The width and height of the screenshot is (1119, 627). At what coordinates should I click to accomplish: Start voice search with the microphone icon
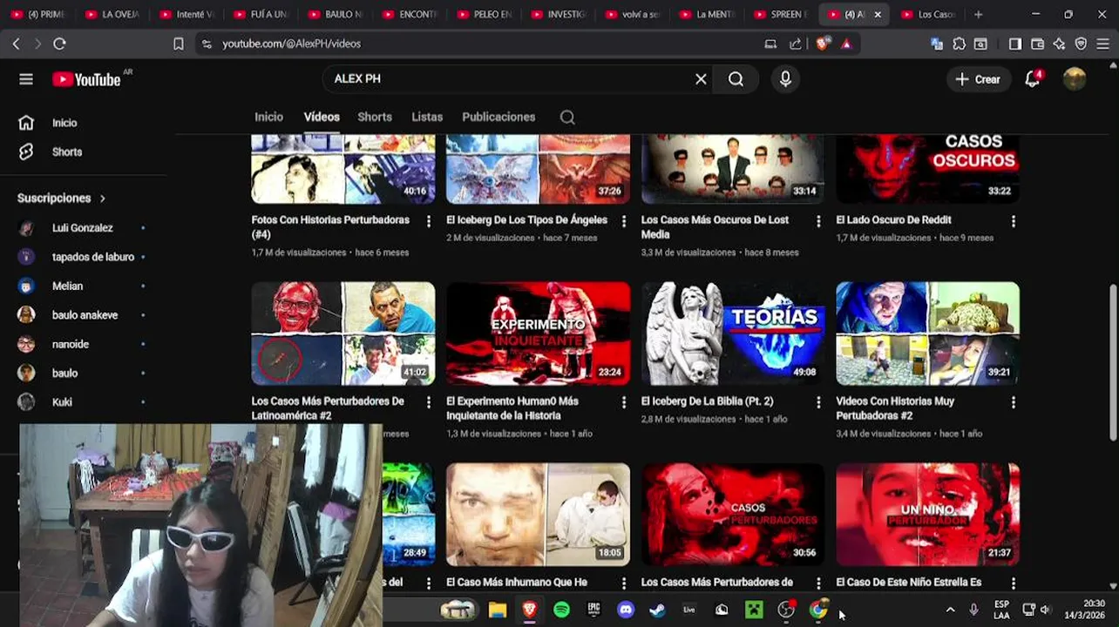[x=785, y=79]
